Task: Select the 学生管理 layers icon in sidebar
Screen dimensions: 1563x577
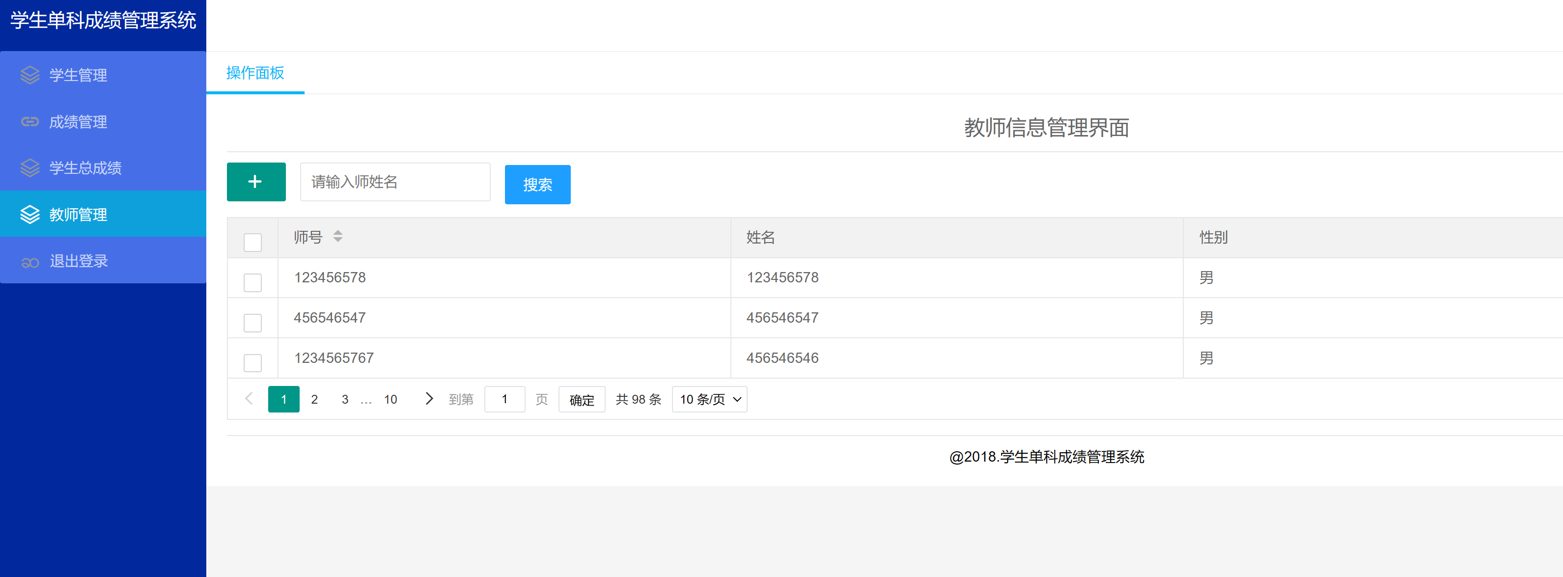Action: 30,75
